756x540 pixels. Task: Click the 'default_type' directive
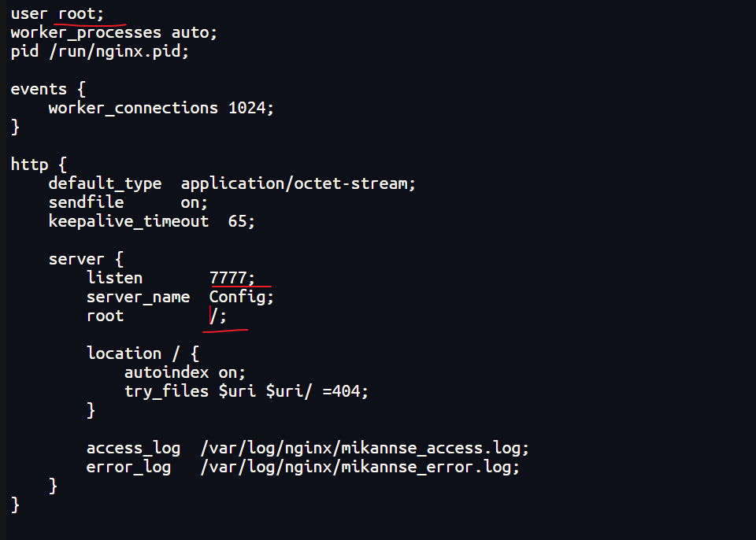click(x=105, y=183)
